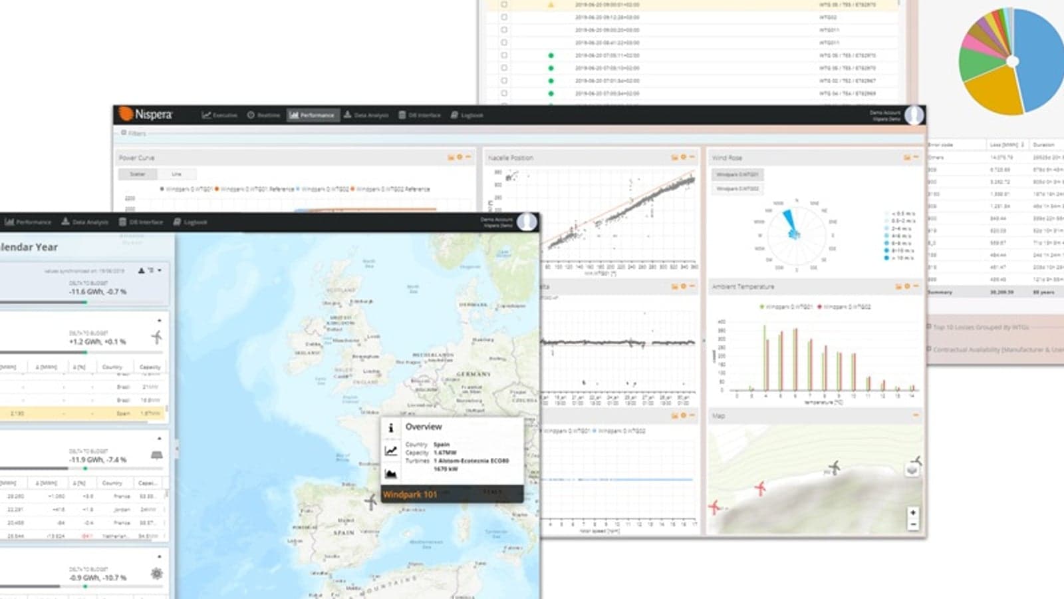Open Logbook in the front map window navbar
This screenshot has height=599, width=1064.
click(190, 222)
